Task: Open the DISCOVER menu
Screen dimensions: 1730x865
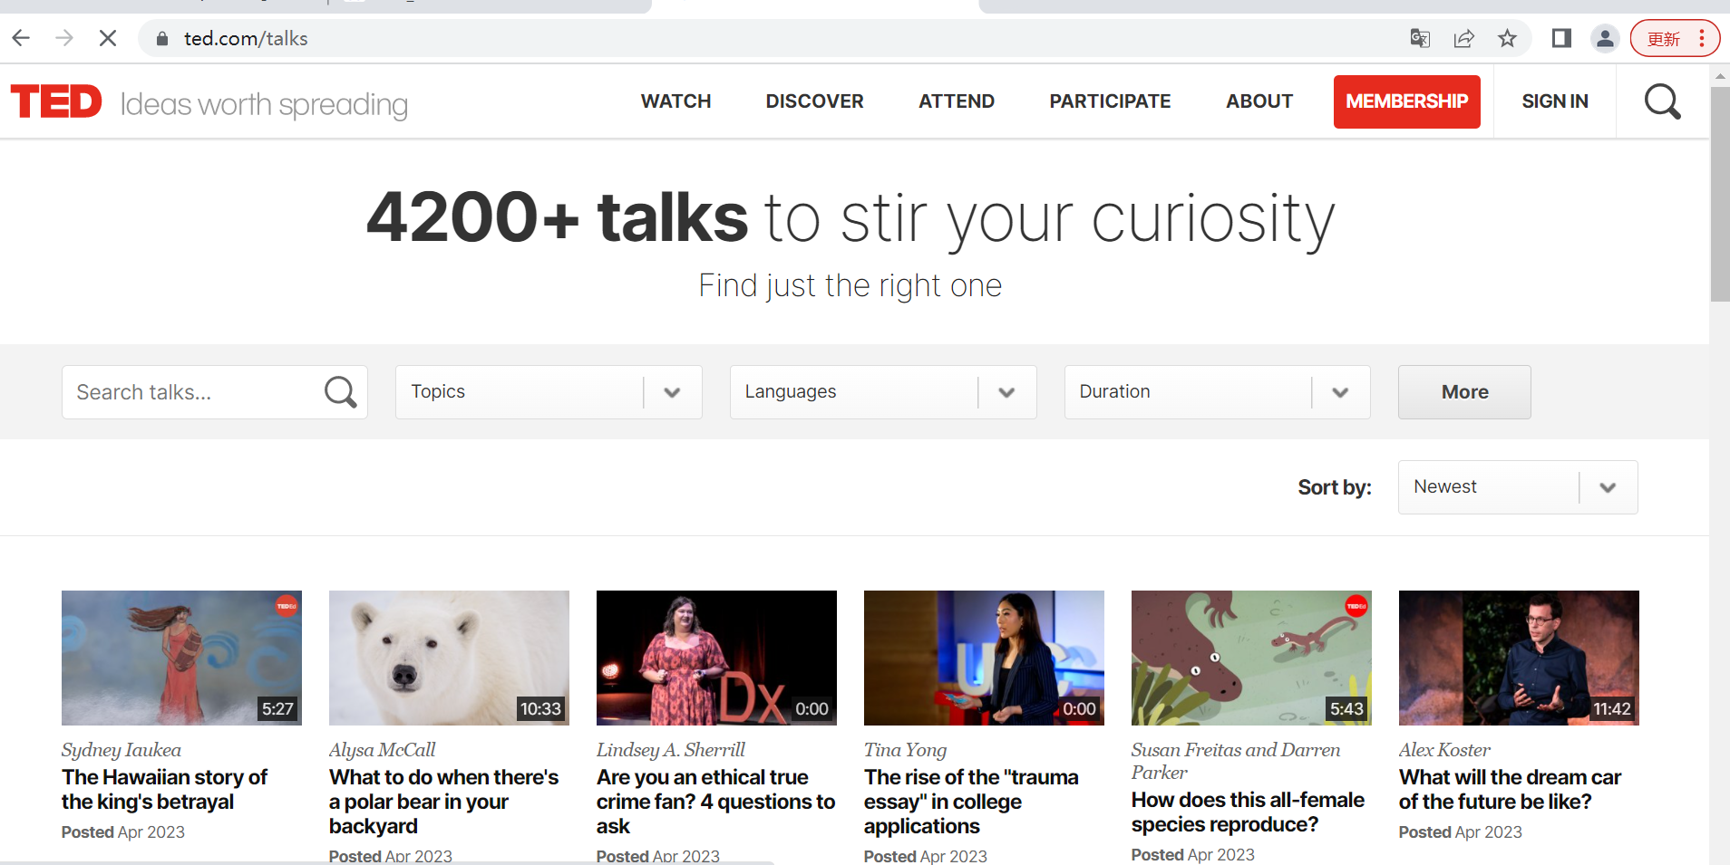Action: click(x=814, y=101)
